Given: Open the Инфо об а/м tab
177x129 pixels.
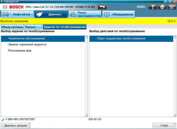Looking at the screenshot, I should pos(17,14).
